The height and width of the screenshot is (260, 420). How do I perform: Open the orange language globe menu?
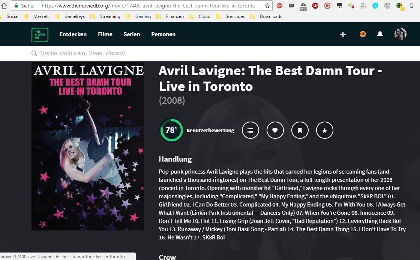click(x=363, y=34)
